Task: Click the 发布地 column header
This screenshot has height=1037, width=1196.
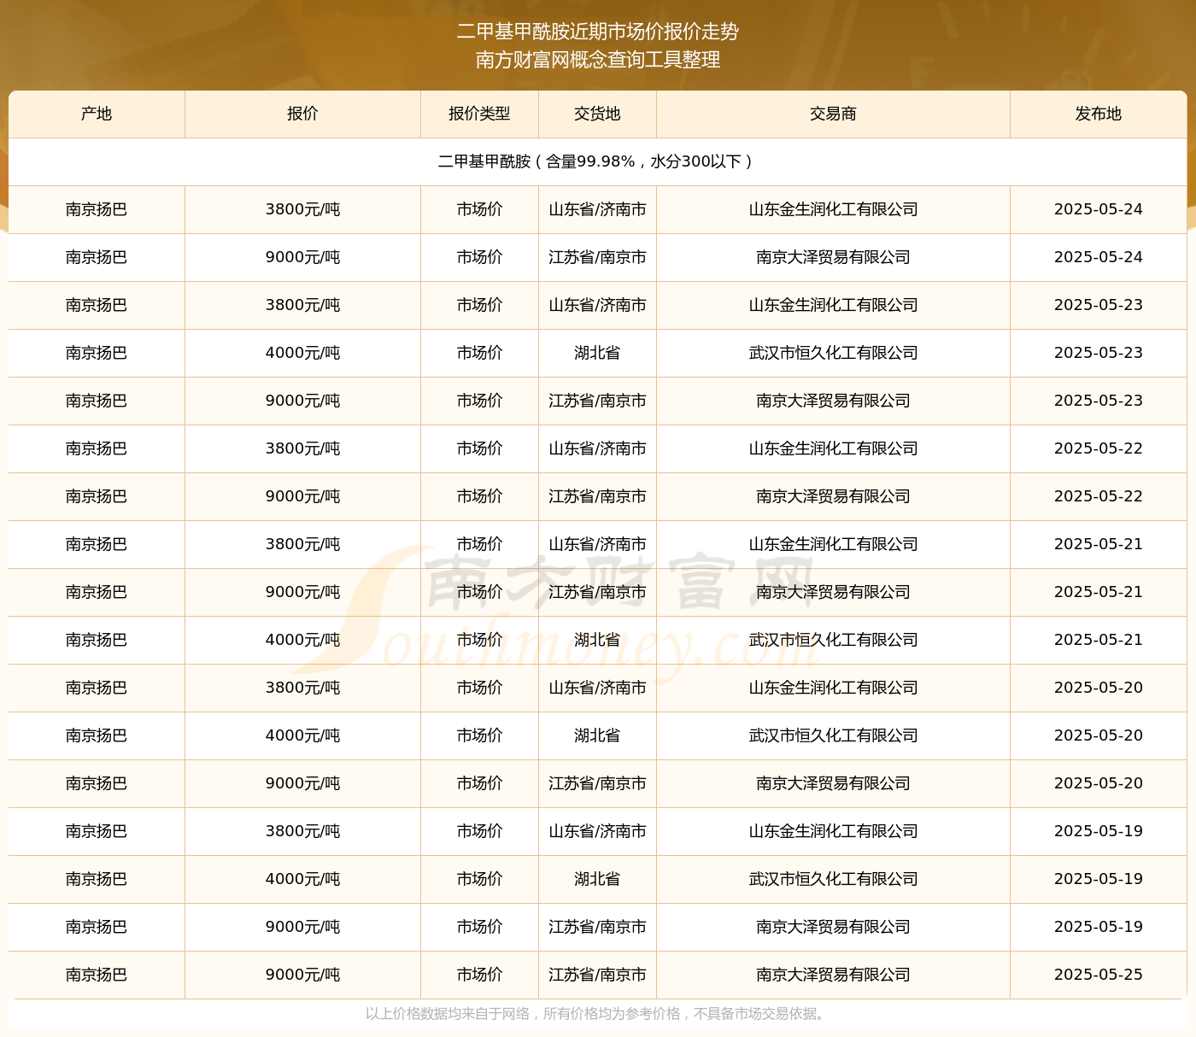Action: [x=1098, y=114]
